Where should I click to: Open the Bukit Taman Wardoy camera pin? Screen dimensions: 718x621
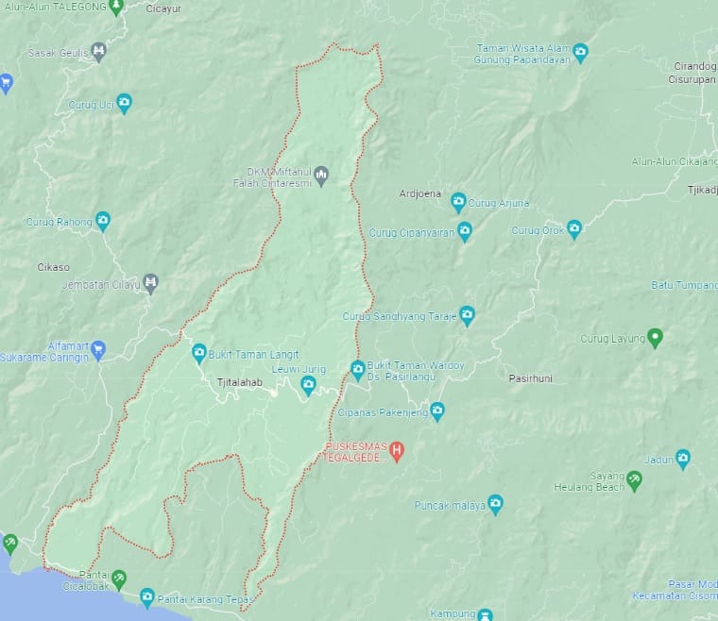(x=358, y=370)
